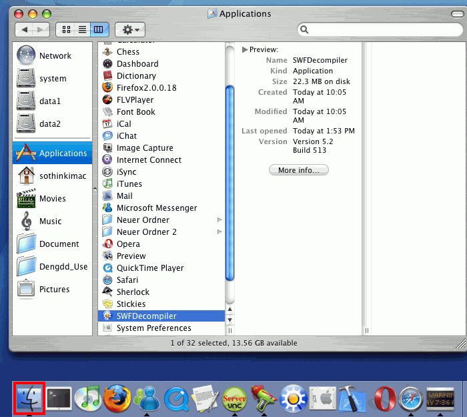Image resolution: width=467 pixels, height=417 pixels.
Task: Click the scroll down arrow
Action: click(230, 320)
